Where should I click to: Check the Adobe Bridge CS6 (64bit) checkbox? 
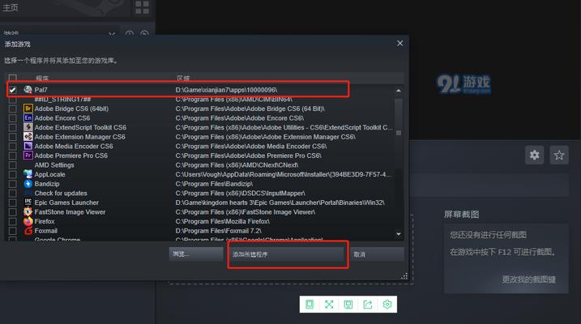coord(13,109)
